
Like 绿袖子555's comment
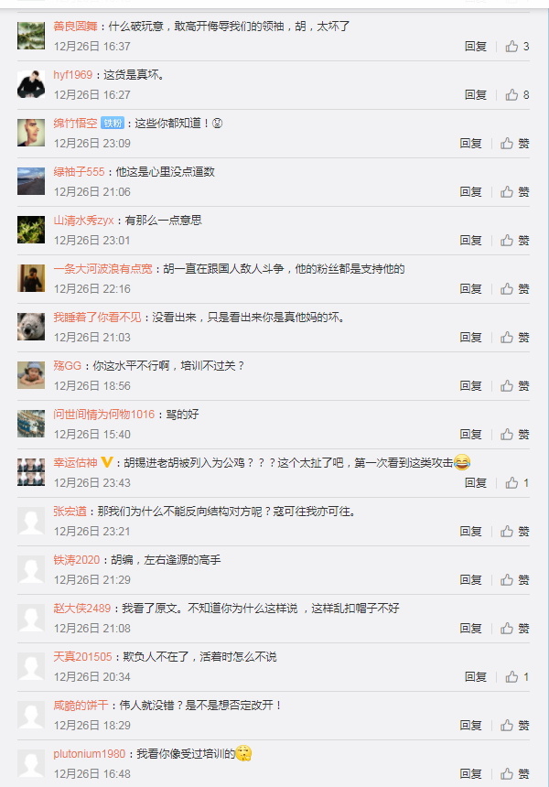click(x=514, y=192)
